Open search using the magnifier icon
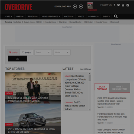The image size is (134, 134). point(116,16)
